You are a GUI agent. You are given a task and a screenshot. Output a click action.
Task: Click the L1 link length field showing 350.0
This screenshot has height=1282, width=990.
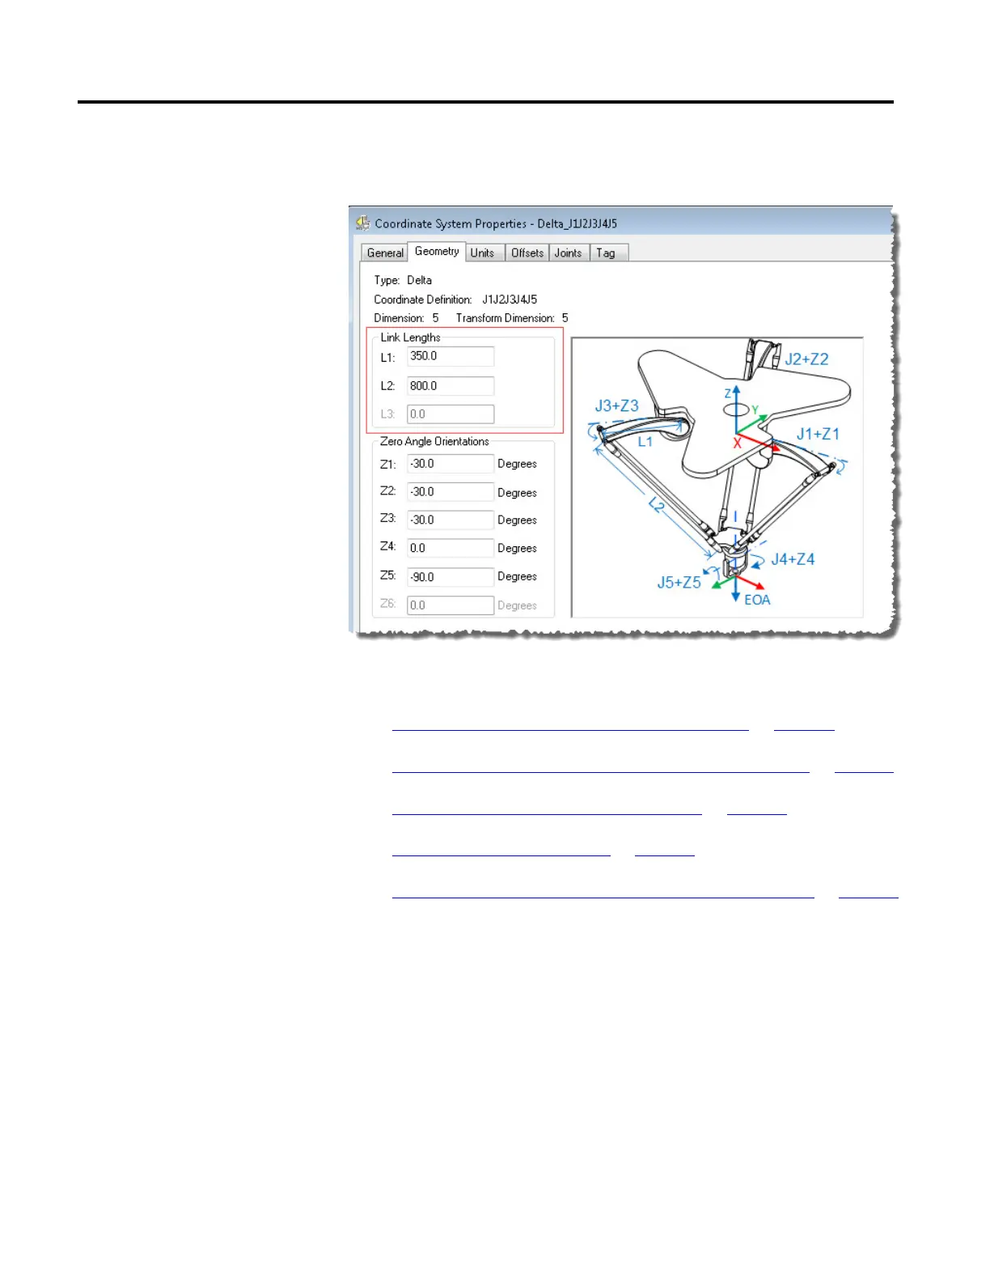[451, 356]
